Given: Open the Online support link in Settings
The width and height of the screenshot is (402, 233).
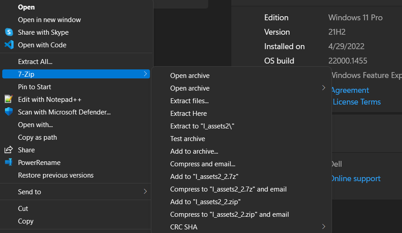Looking at the screenshot, I should click(356, 178).
